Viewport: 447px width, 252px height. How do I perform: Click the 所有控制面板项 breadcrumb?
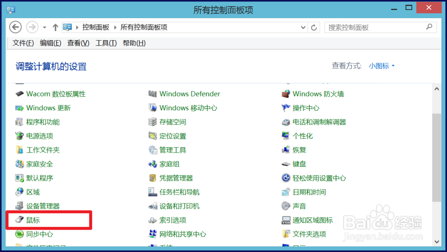[x=143, y=27]
